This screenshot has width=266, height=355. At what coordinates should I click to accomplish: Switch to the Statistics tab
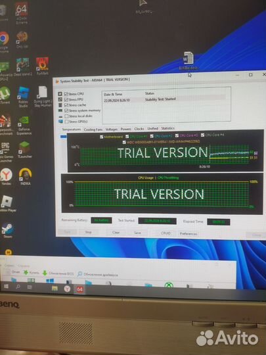(168, 128)
